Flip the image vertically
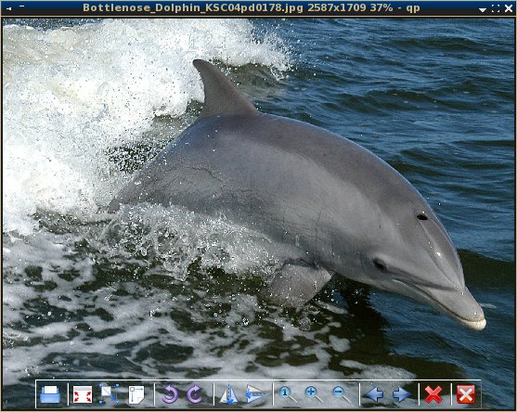 pyautogui.click(x=255, y=393)
